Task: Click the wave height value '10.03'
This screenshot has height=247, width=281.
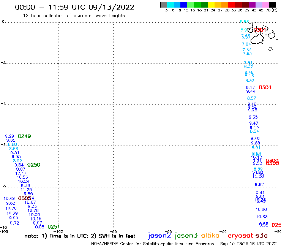Action: pyautogui.click(x=20, y=169)
